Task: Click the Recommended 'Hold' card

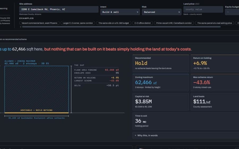Action: pyautogui.click(x=161, y=64)
